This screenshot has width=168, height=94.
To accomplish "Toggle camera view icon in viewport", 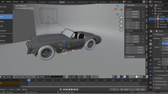I will click(x=121, y=26).
